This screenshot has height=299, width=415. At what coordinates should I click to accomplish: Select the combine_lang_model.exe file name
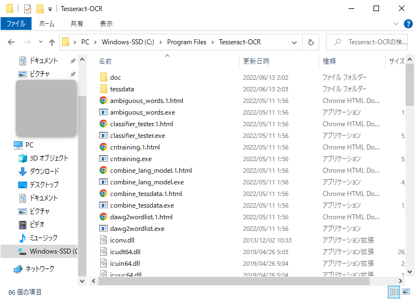[147, 182]
